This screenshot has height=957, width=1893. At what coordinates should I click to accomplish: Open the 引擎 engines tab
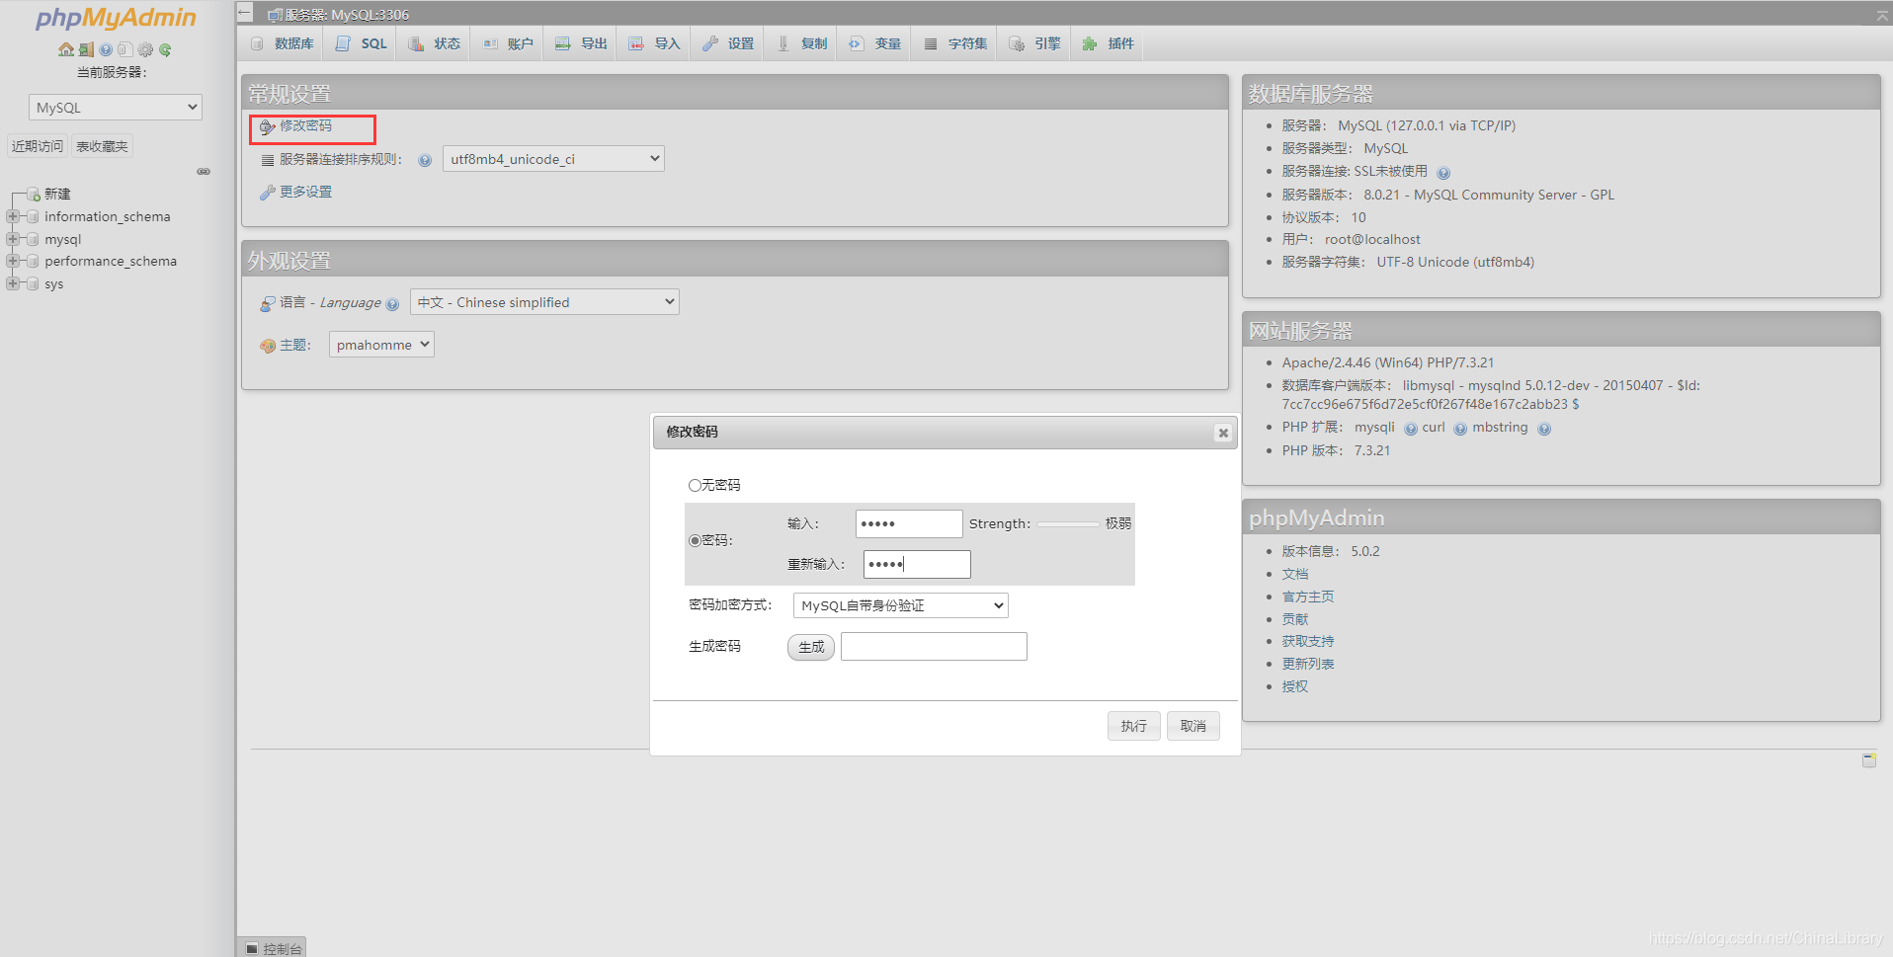(1034, 43)
